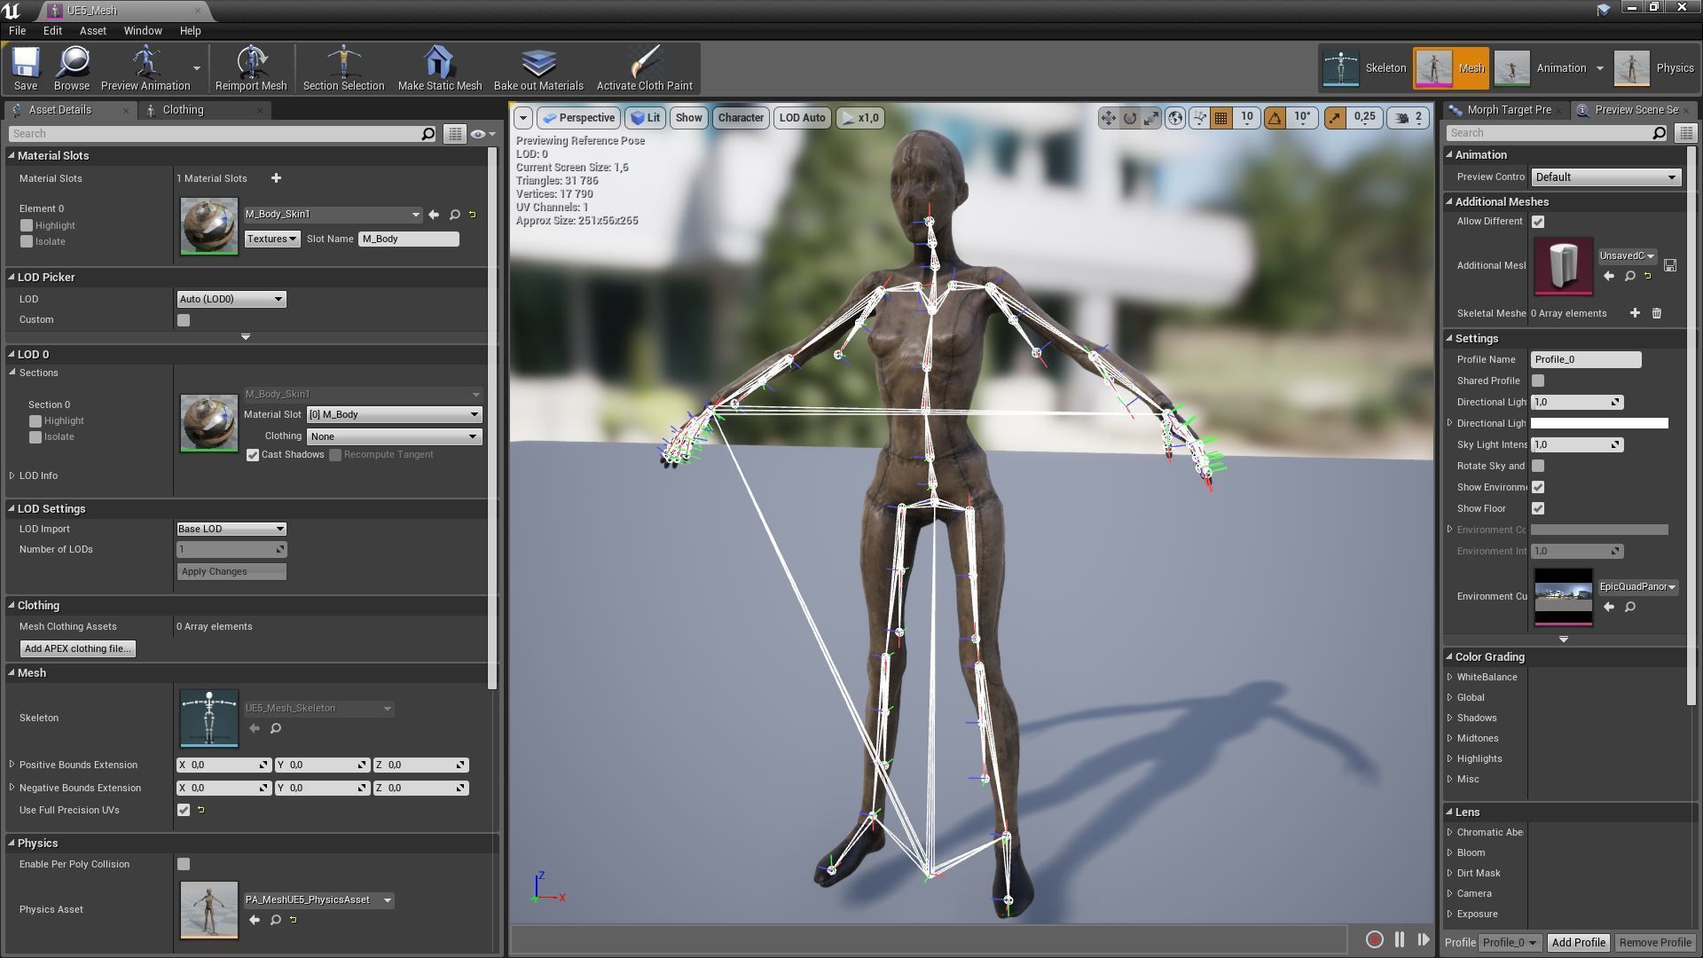The image size is (1703, 958).
Task: Click the Browse toolbar icon
Action: 72,69
